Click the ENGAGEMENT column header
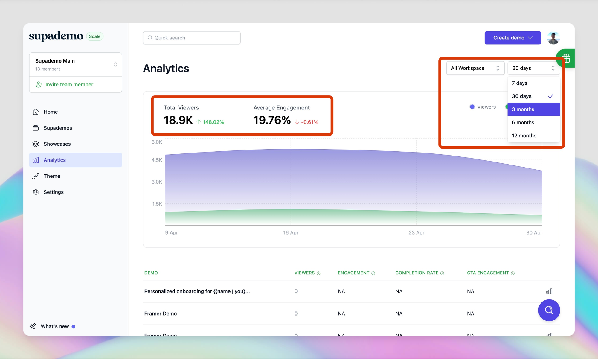 353,273
